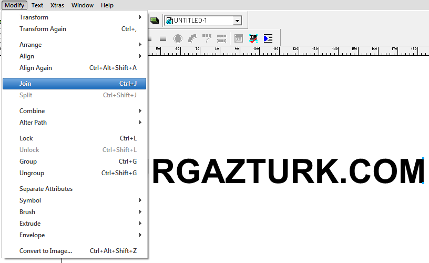Click the UNTITLED-1 document name field
The image size is (429, 263).
click(x=199, y=21)
